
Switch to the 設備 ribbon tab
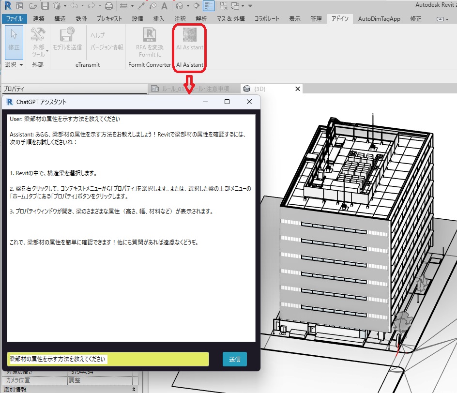click(137, 19)
